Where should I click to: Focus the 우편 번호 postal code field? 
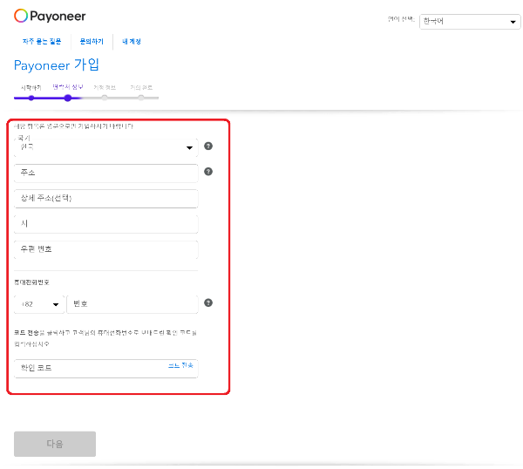click(106, 249)
